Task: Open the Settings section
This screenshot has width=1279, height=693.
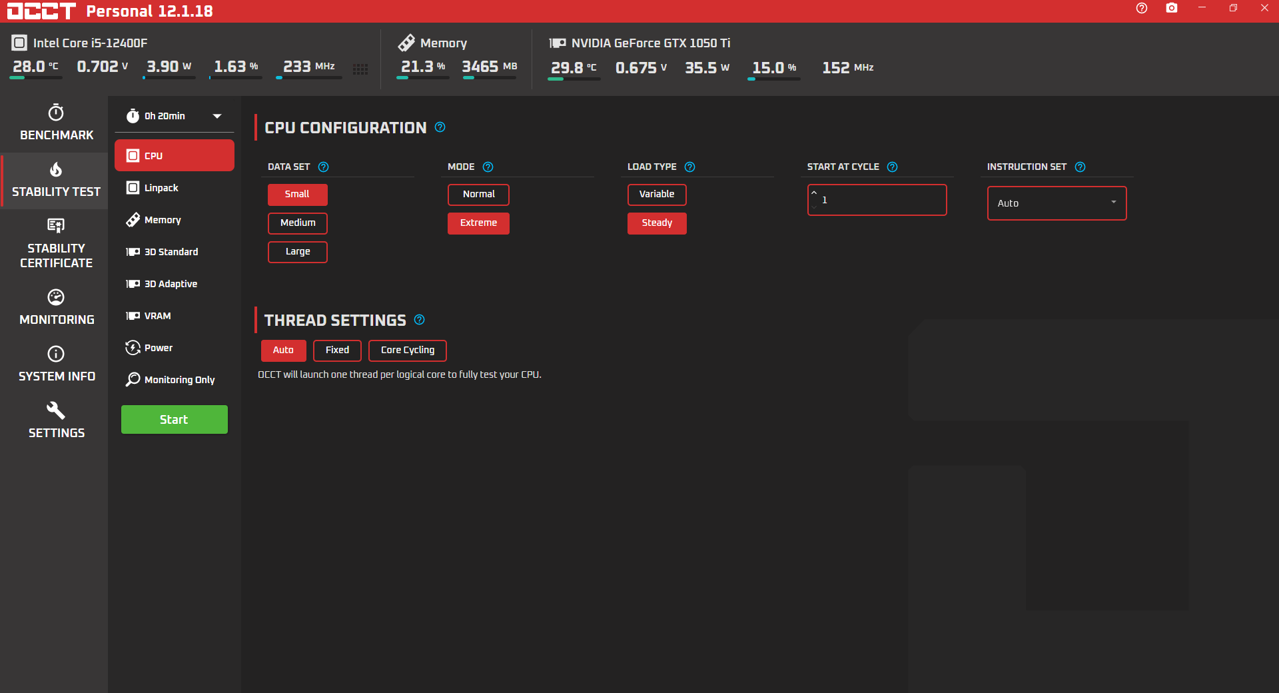Action: click(x=56, y=421)
